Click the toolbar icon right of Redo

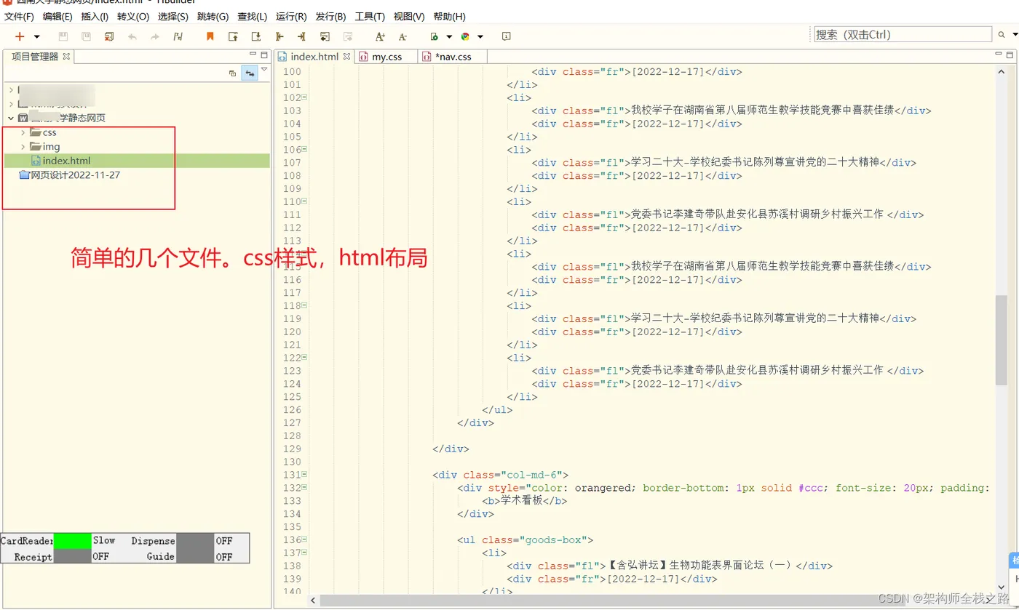[178, 36]
